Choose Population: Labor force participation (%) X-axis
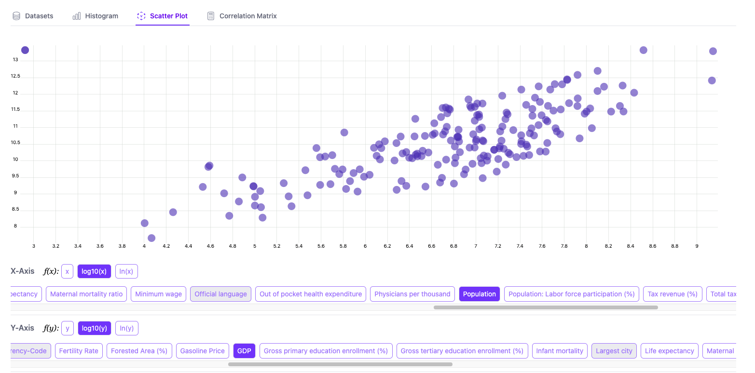755x373 pixels. coord(572,294)
